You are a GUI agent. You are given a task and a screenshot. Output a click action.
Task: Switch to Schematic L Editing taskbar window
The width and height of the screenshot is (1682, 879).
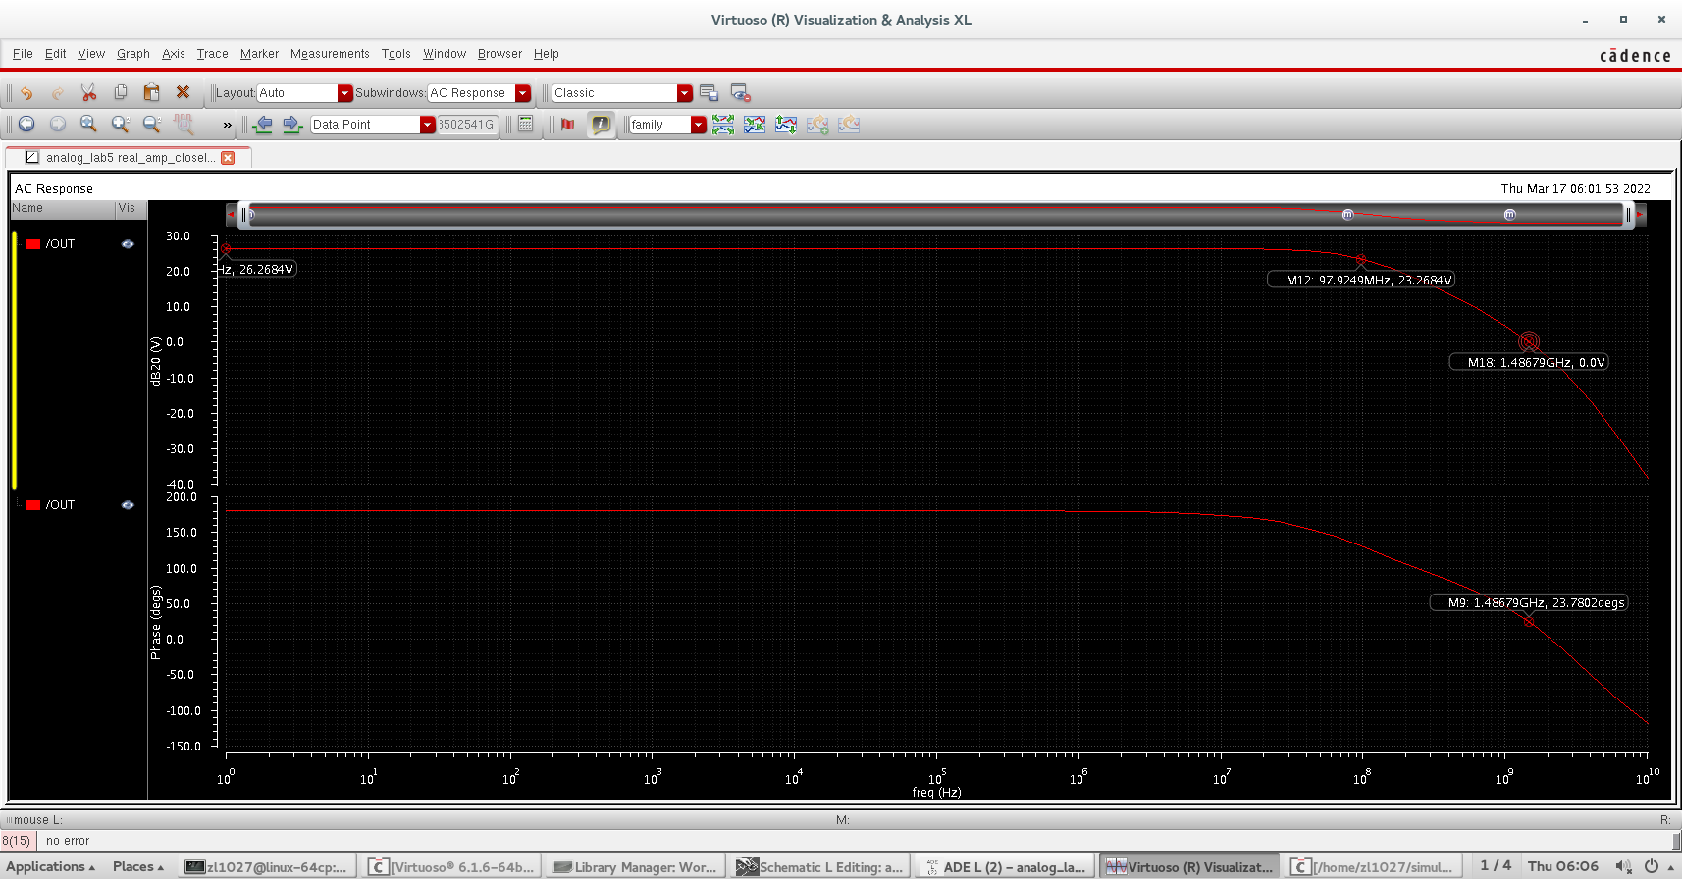pos(820,867)
